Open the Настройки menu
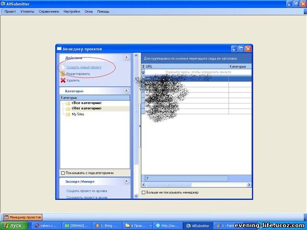The image size is (307, 230). (x=71, y=11)
